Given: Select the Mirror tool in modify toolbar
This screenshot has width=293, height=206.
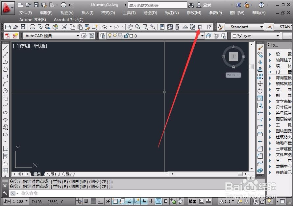Looking at the screenshot, I should tap(260, 62).
